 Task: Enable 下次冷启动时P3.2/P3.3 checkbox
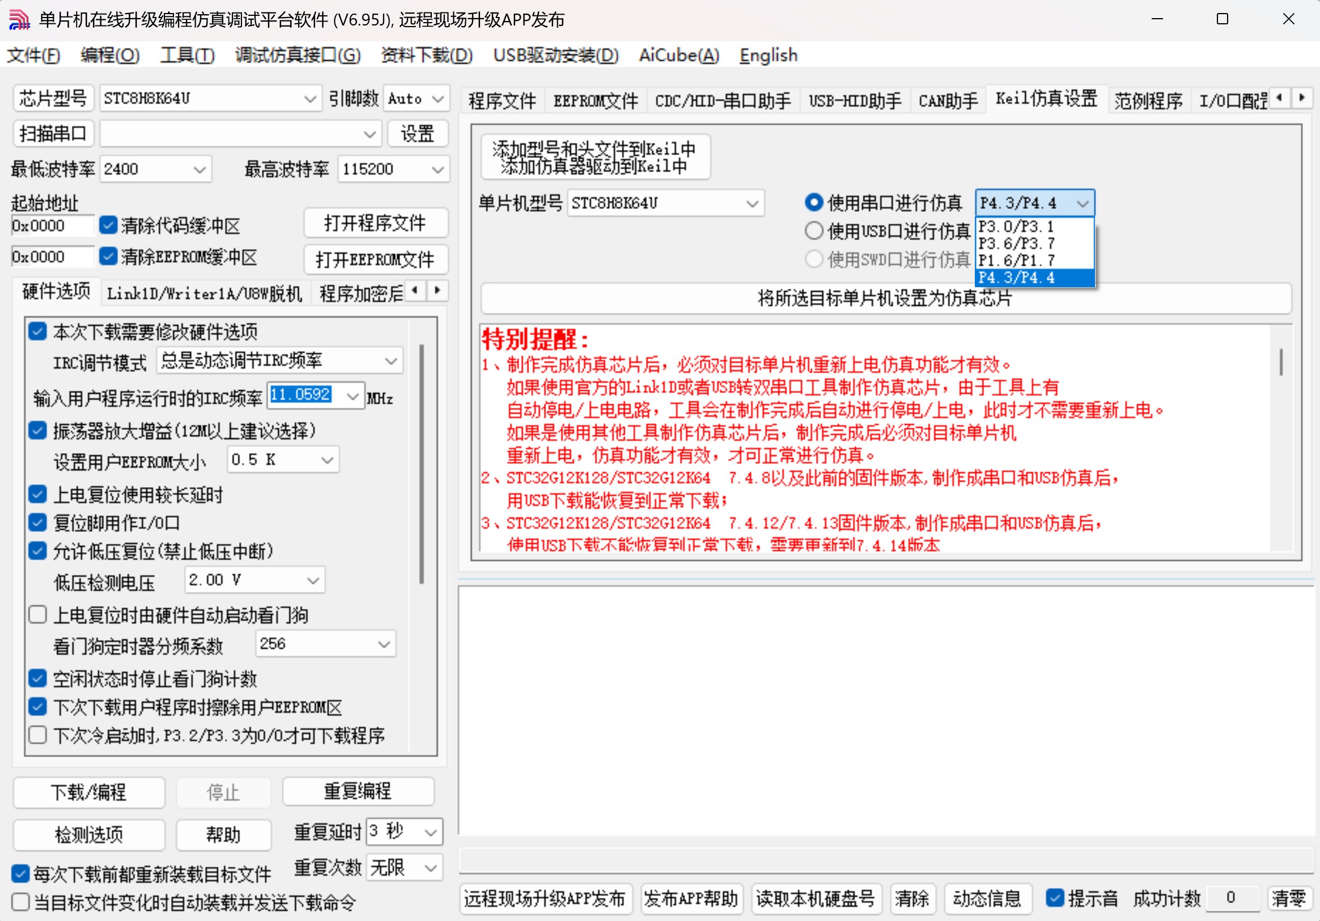tap(37, 735)
